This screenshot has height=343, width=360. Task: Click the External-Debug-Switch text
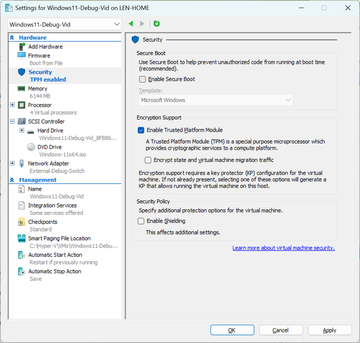coord(57,171)
